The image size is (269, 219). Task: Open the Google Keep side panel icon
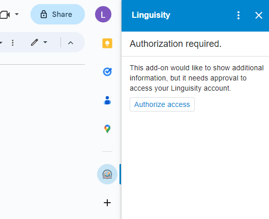coord(107,43)
